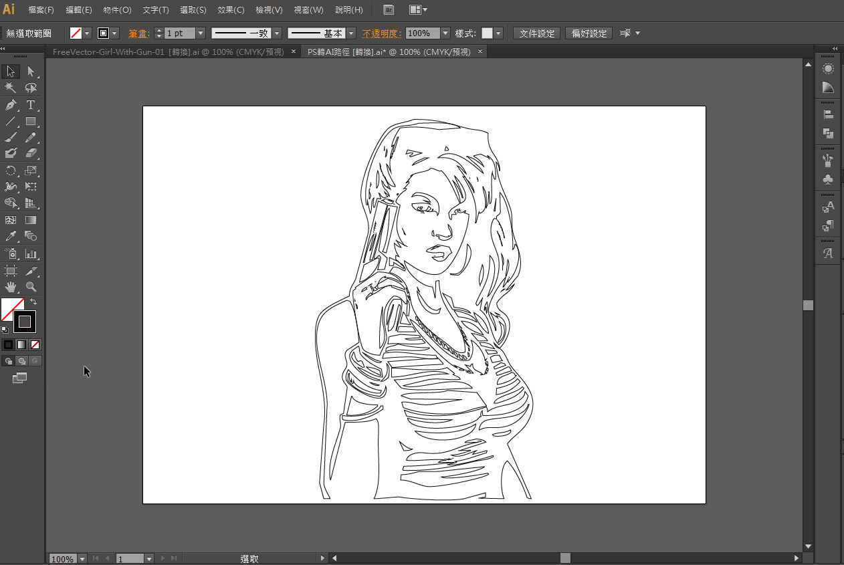The width and height of the screenshot is (844, 565).
Task: Set paint mode to Color
Action: pos(8,344)
